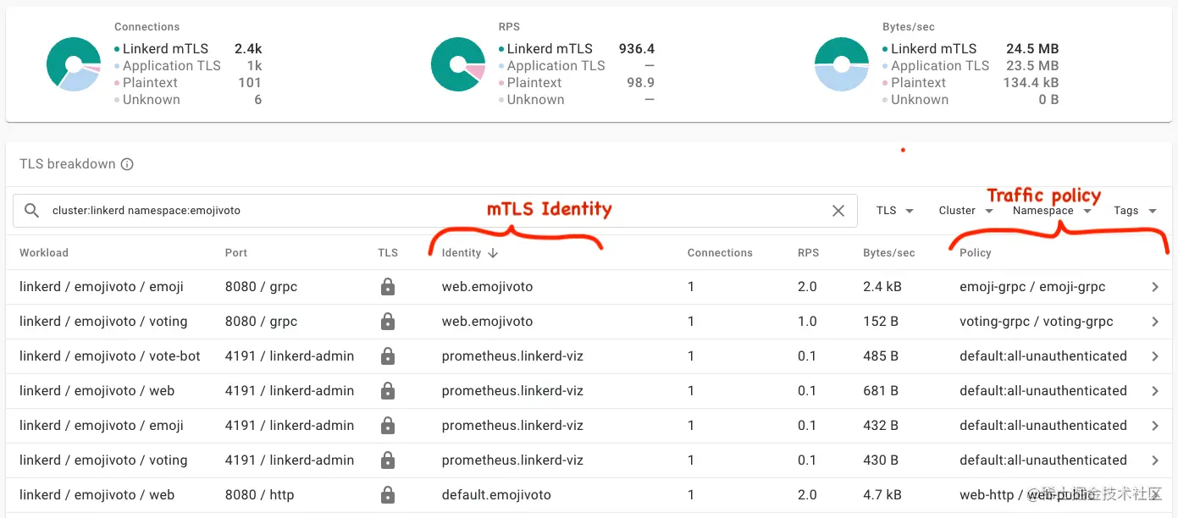Open the Namespace filter dropdown
This screenshot has width=1178, height=518.
coord(1052,211)
